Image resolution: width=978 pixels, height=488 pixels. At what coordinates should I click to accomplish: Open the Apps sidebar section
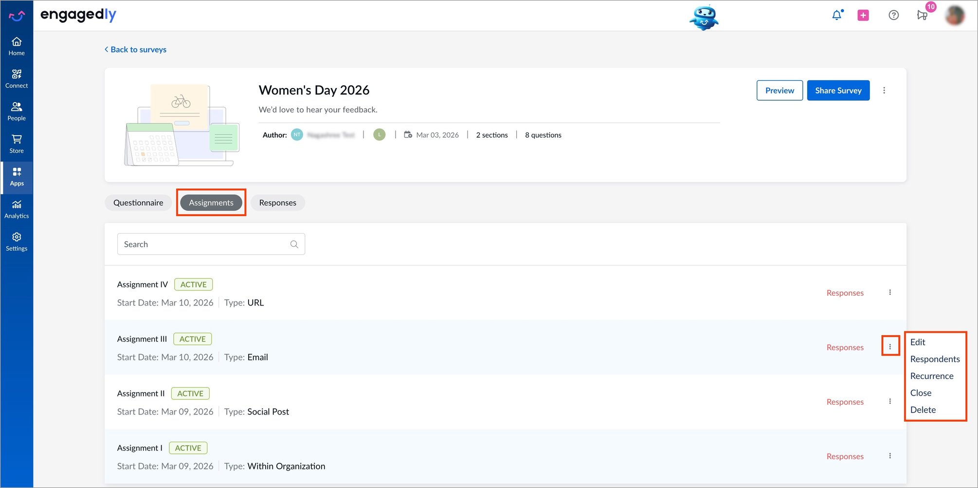click(17, 177)
